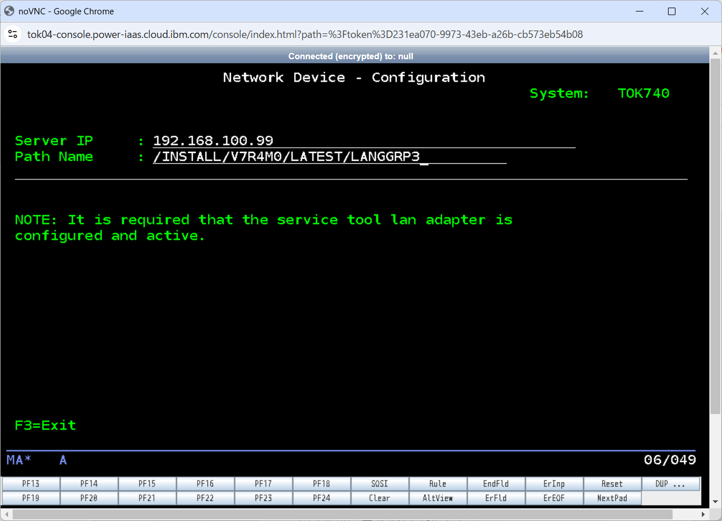Click the PF22 function key
This screenshot has width=722, height=521.
[205, 498]
